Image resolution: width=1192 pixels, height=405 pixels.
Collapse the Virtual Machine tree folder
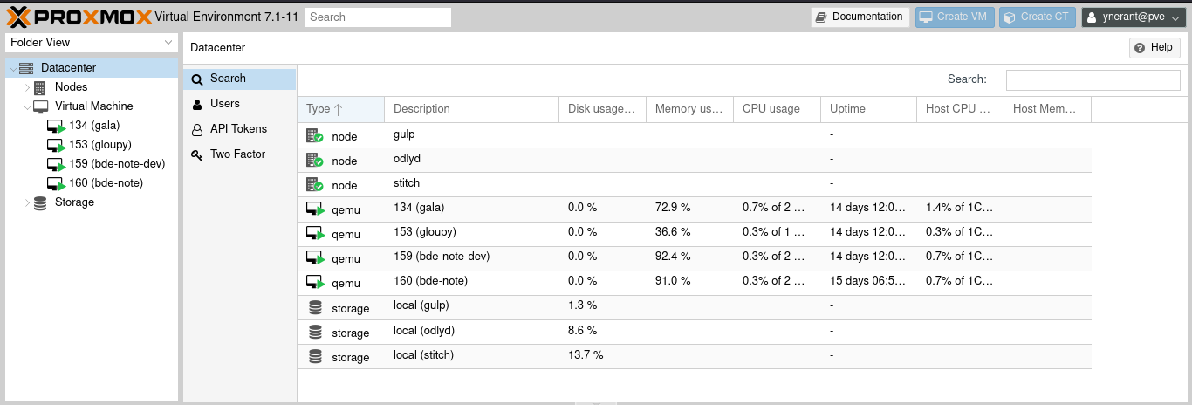click(x=27, y=106)
